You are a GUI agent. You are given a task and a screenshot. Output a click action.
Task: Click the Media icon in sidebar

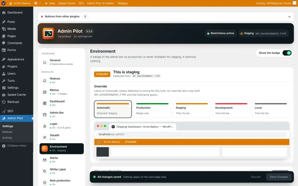pyautogui.click(x=3, y=29)
